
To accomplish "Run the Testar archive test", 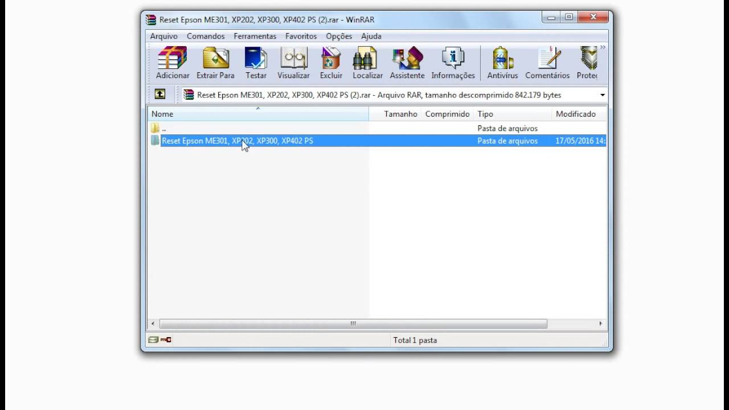I will [256, 63].
